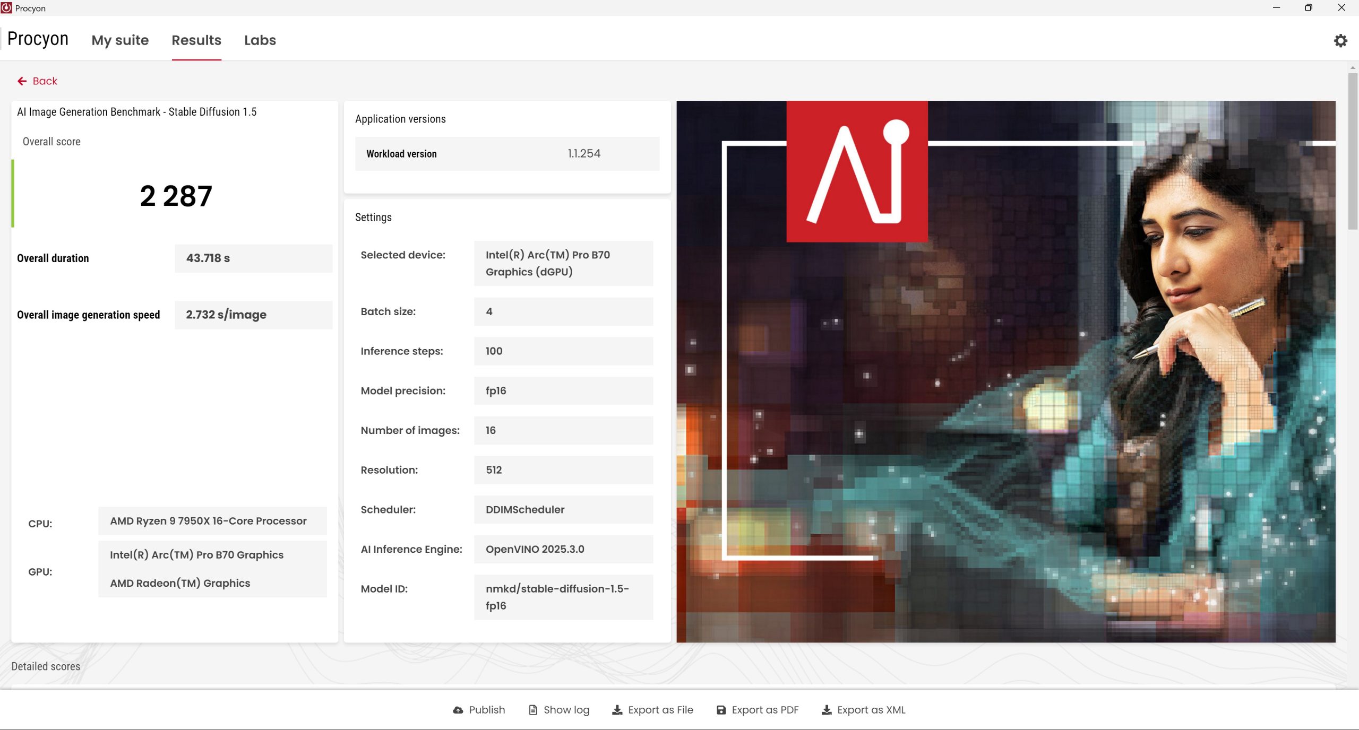Select the 43.718 s duration value
This screenshot has height=730, width=1359.
tap(253, 258)
